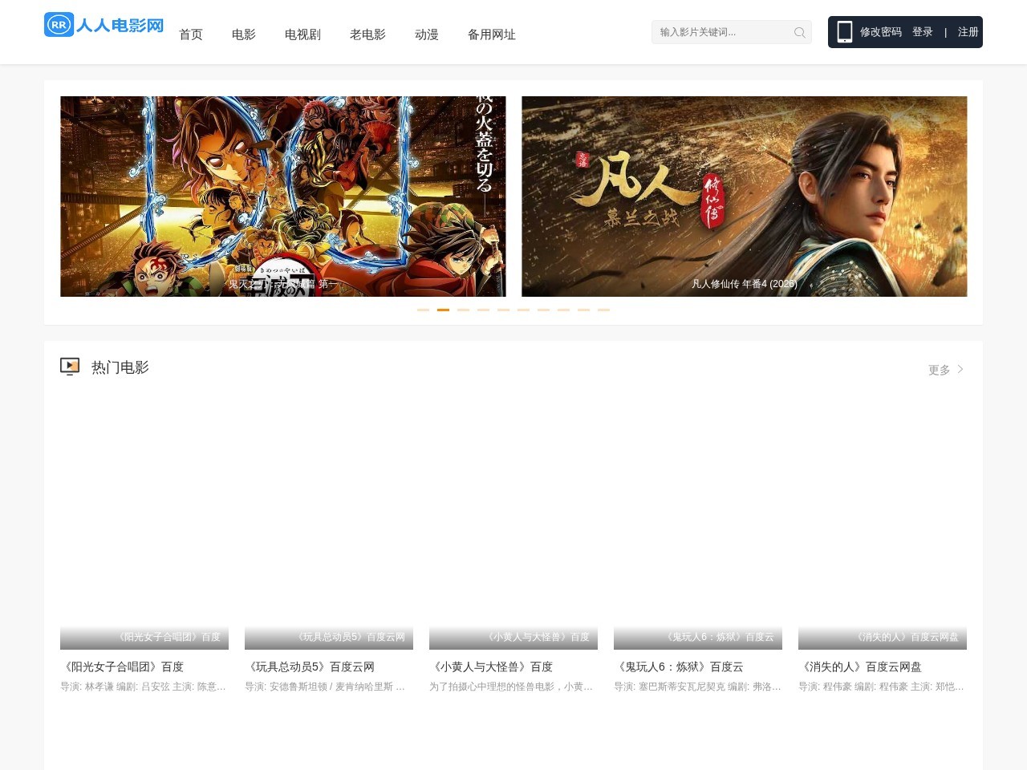Click the 热门电影 section heading
Screen dimensions: 1027x770
pos(120,367)
